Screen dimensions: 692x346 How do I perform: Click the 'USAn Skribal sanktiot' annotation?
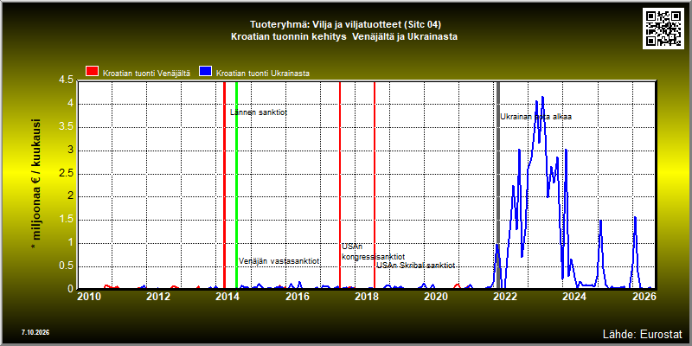coord(416,266)
